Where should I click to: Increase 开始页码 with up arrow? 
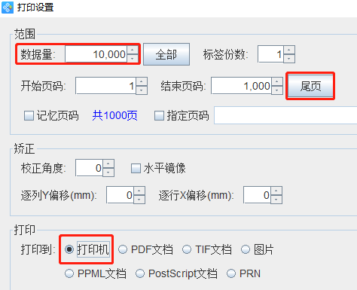[x=142, y=81]
